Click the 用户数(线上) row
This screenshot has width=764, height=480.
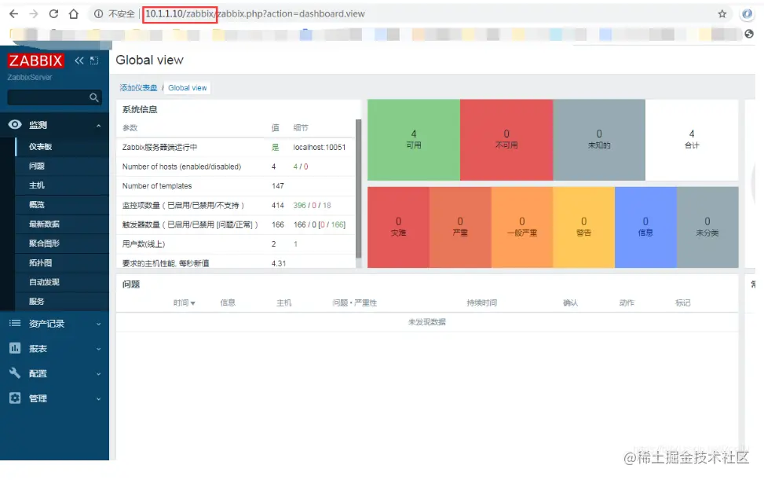tap(236, 244)
